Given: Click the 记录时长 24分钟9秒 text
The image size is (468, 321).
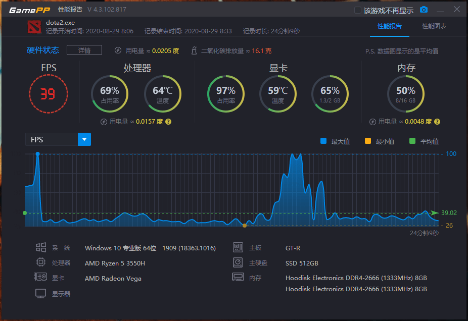Looking at the screenshot, I should 271,31.
